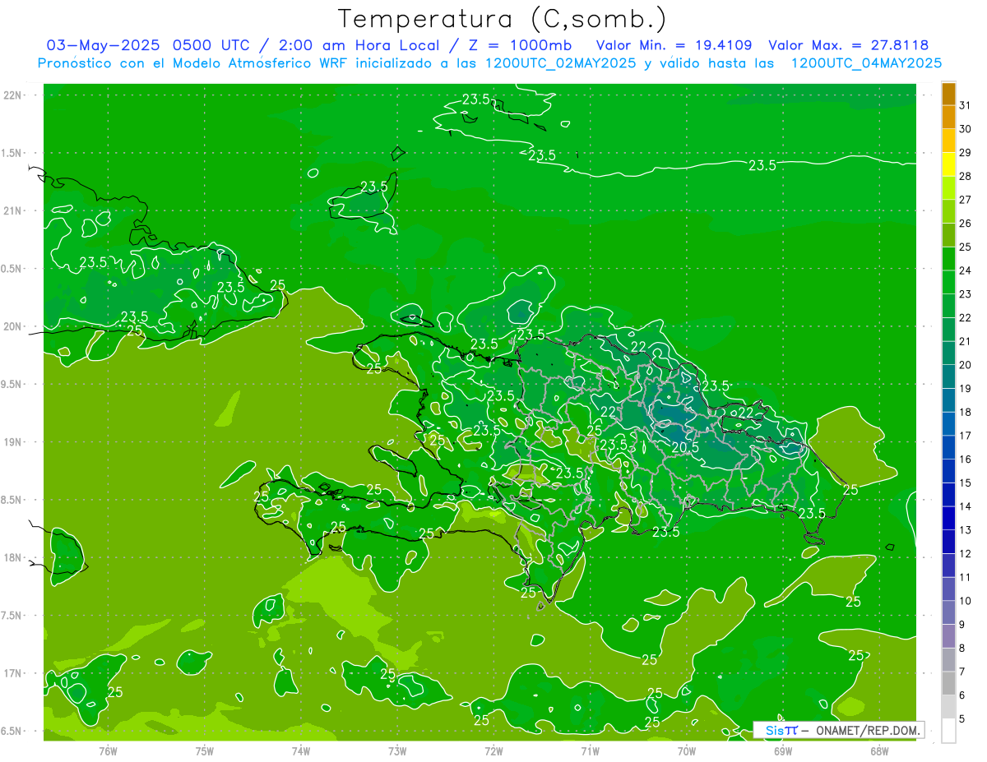The image size is (987, 762).
Task: Click the colorbar label "18"
Action: click(965, 413)
